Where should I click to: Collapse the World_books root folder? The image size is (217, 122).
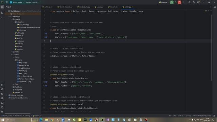click(7, 11)
